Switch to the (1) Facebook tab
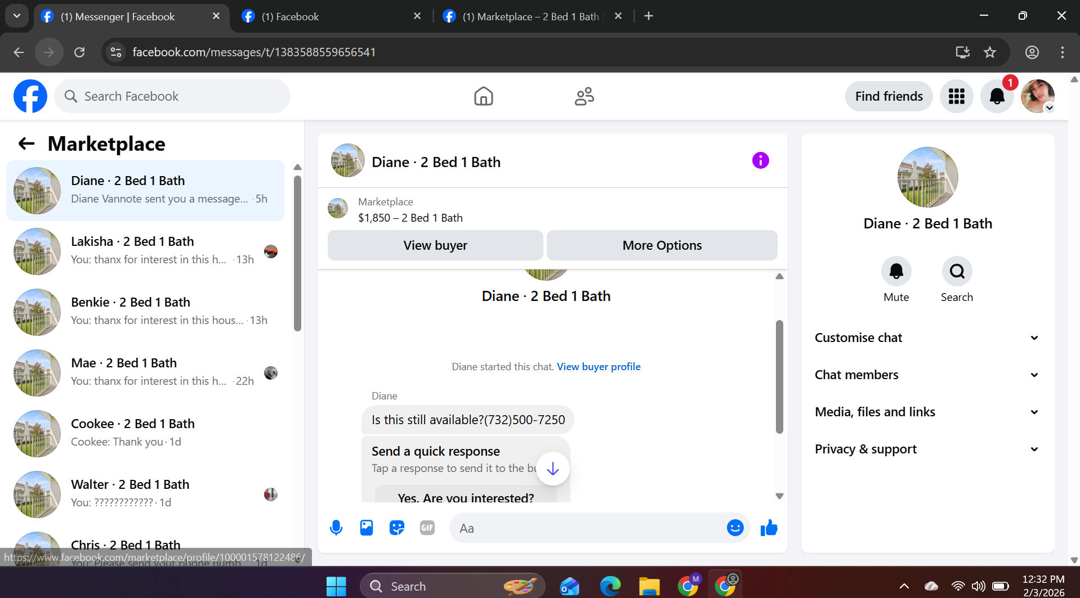 tap(331, 16)
